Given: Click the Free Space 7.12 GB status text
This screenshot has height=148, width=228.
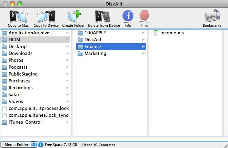Looking at the screenshot, I should (x=61, y=145).
